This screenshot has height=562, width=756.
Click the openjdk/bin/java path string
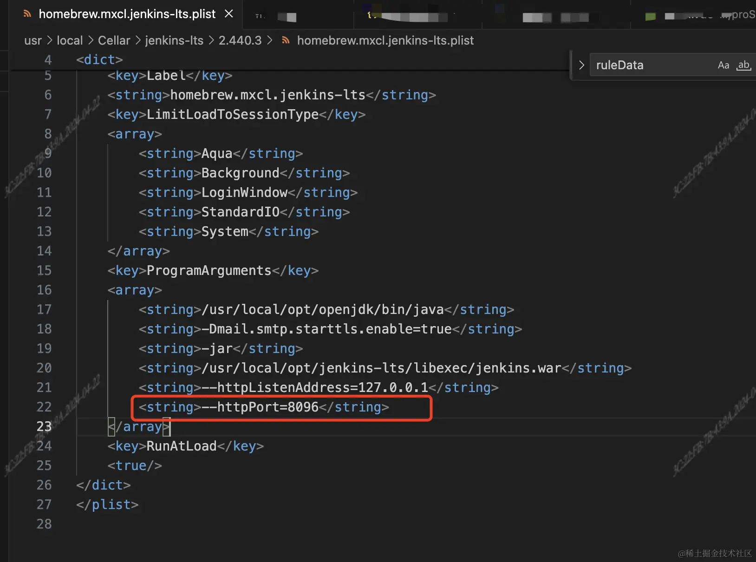326,309
